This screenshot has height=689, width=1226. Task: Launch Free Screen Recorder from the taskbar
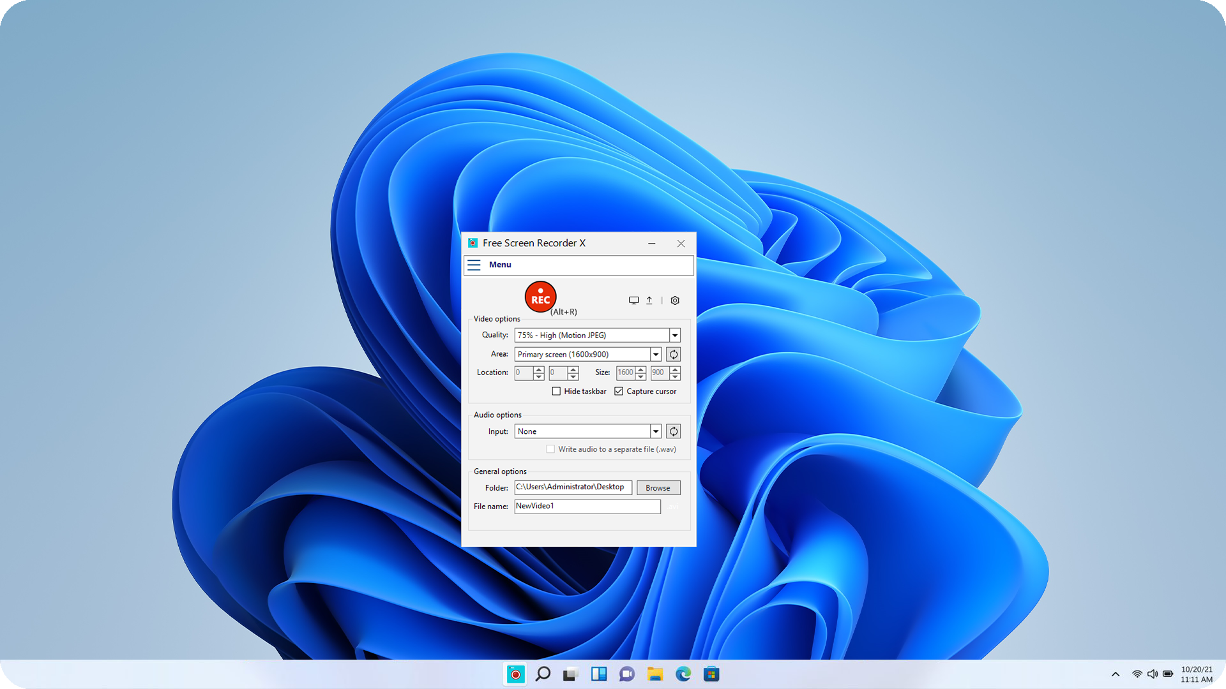515,674
